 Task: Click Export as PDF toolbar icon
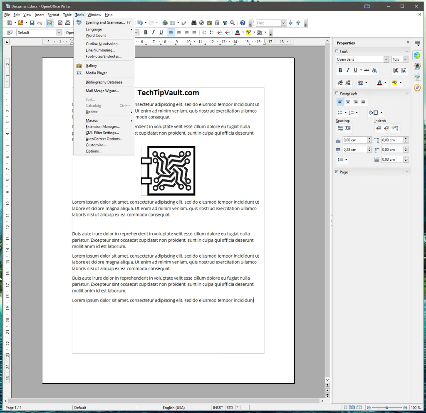pos(60,23)
